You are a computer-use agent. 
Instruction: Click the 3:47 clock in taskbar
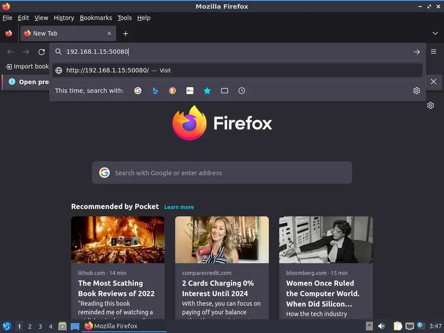click(x=435, y=326)
